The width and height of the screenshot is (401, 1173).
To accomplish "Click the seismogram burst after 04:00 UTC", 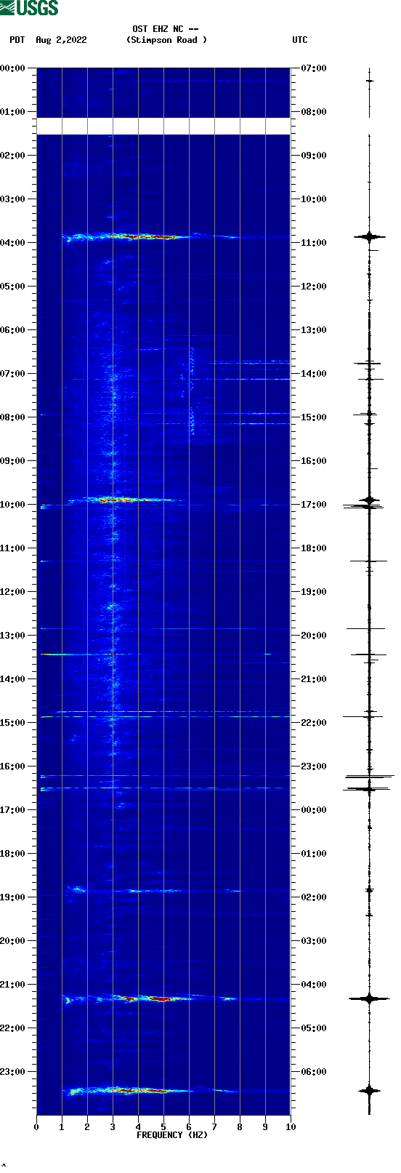I will click(369, 998).
